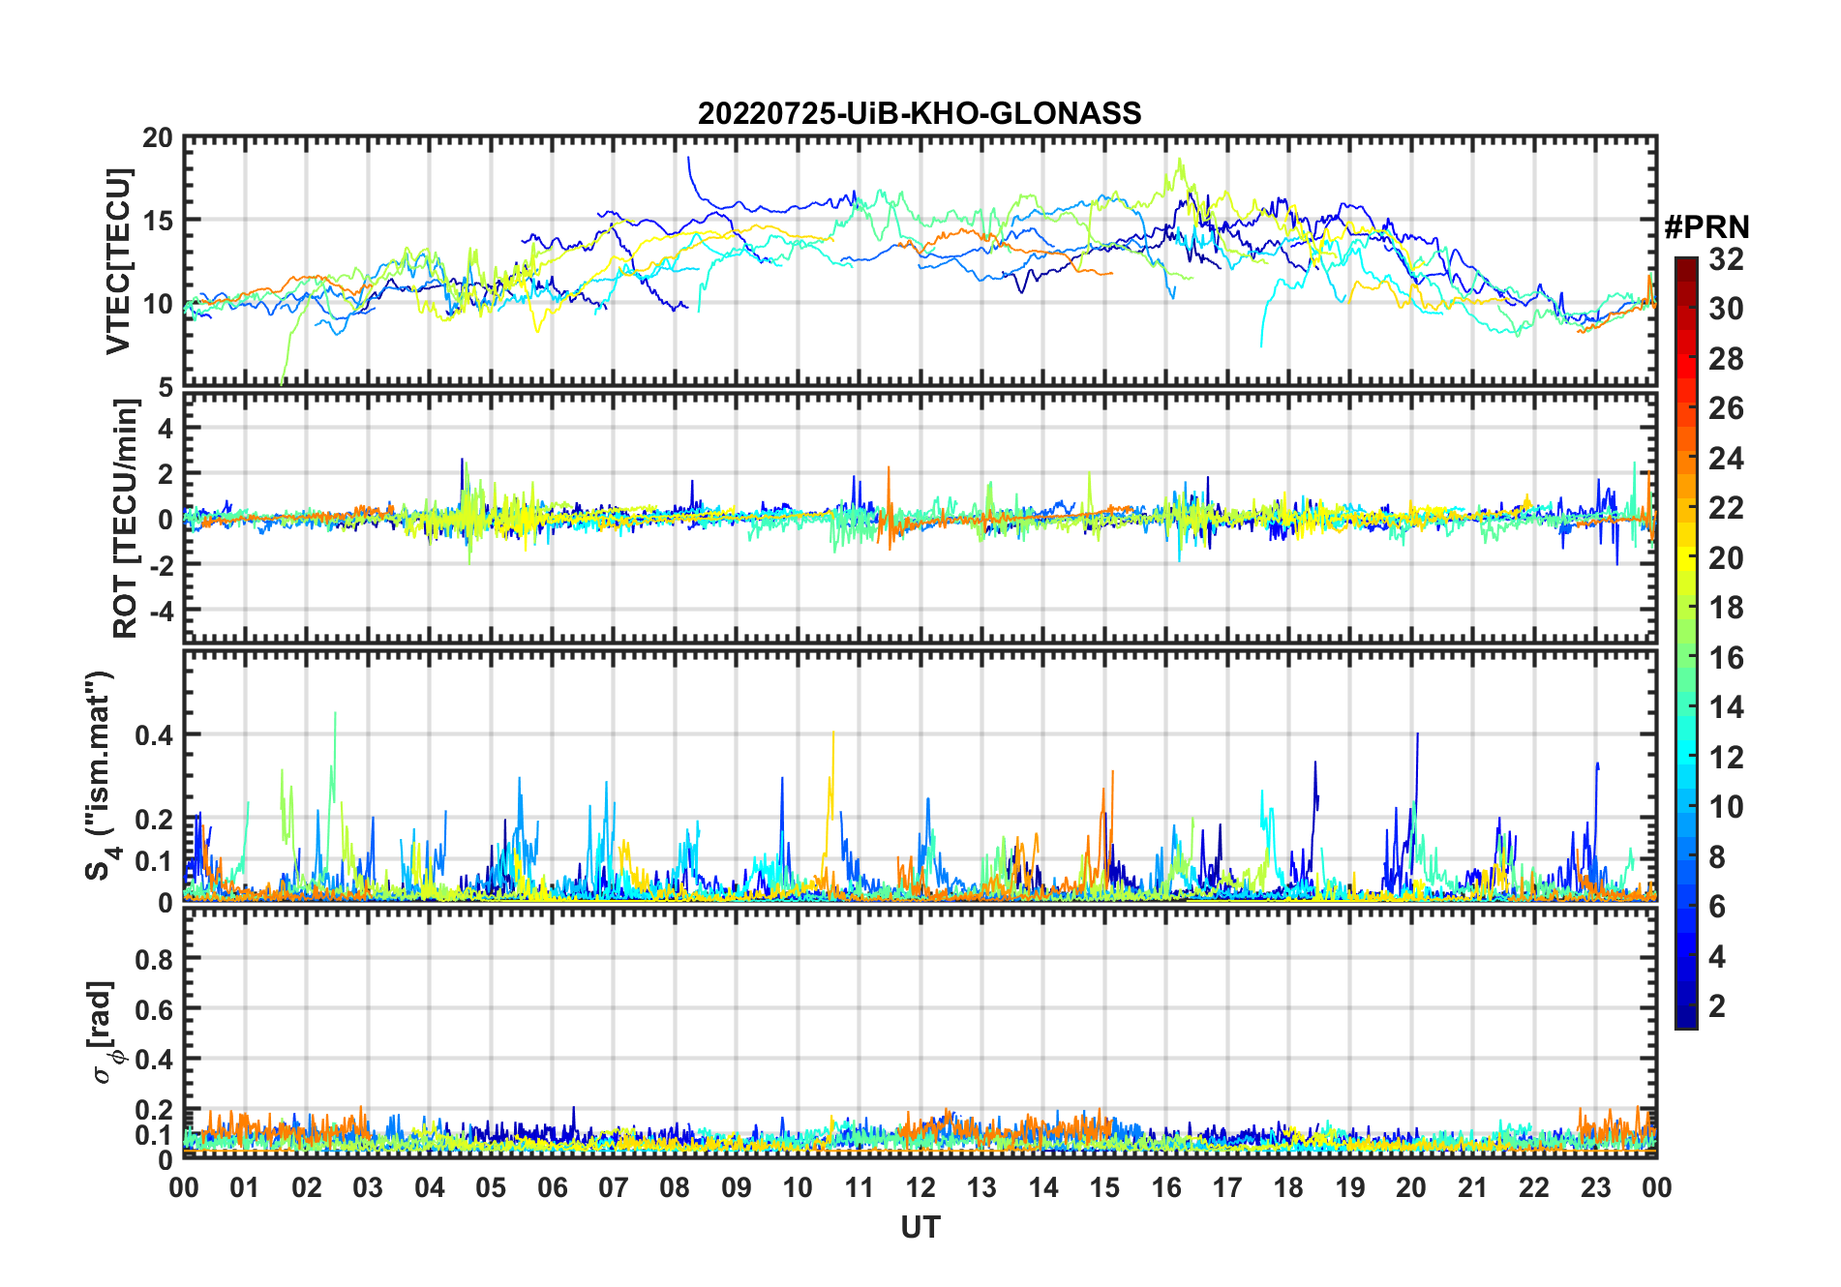
Task: Click UT axis hour label 11
Action: pyautogui.click(x=860, y=1188)
